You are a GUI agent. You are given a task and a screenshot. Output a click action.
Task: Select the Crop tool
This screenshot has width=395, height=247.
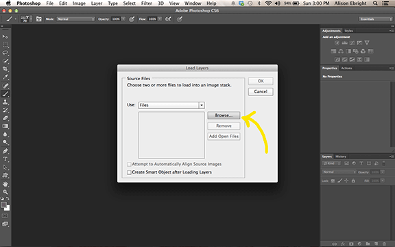[x=5, y=69]
